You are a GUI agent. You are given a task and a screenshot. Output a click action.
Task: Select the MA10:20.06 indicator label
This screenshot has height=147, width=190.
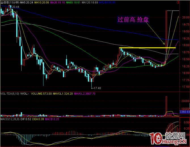pos(42,3)
